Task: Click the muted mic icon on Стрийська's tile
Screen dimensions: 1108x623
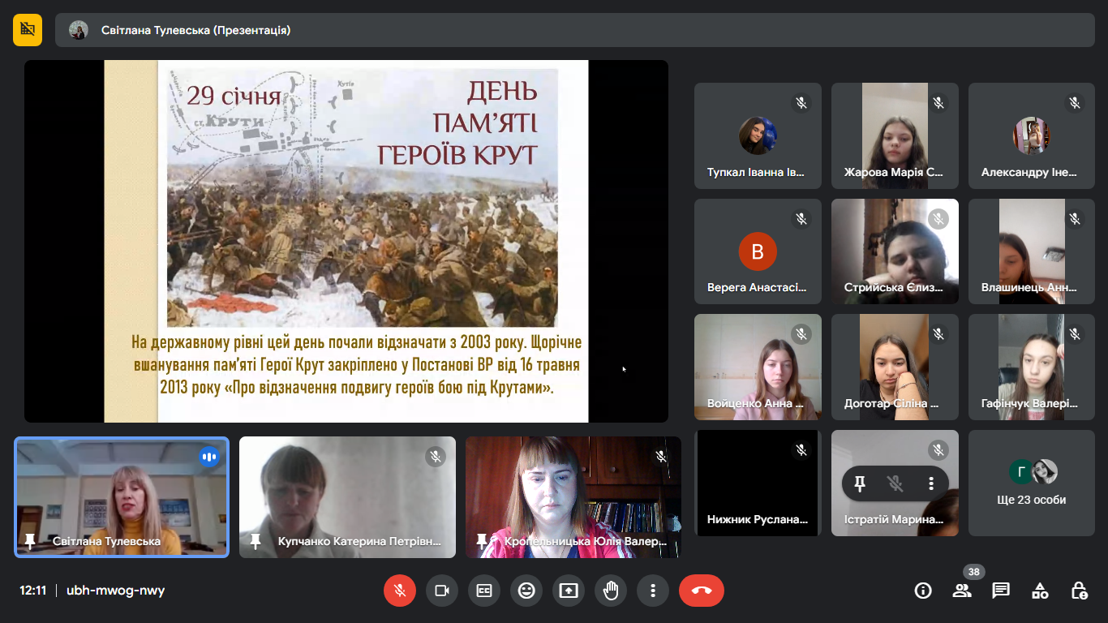Action: point(938,219)
